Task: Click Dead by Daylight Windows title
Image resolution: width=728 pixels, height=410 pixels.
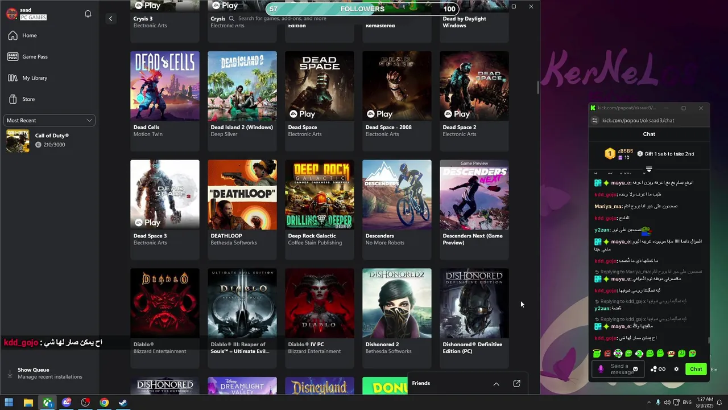Action: click(465, 22)
